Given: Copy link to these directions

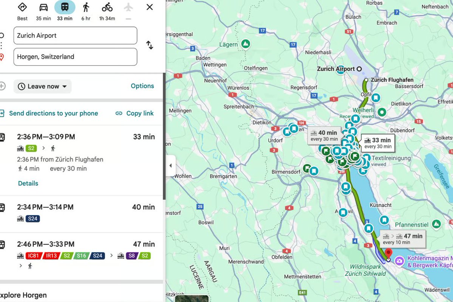Looking at the screenshot, I should 135,114.
